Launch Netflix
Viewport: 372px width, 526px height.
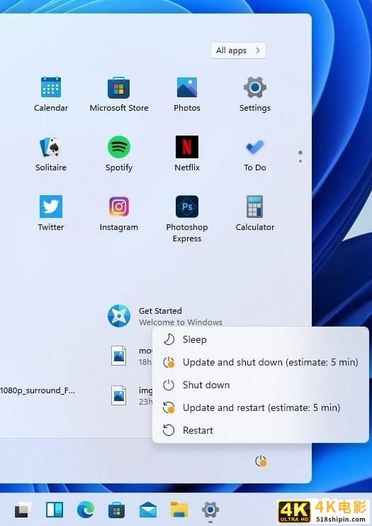click(x=187, y=153)
